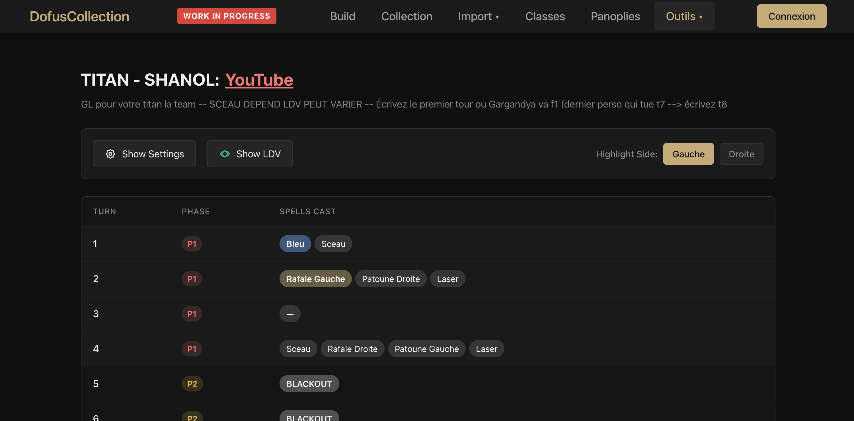Open the Show Settings panel
Screen dimensions: 854x421
[x=144, y=154]
